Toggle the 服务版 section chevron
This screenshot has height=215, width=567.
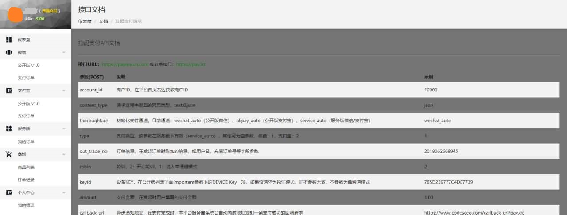coord(64,129)
